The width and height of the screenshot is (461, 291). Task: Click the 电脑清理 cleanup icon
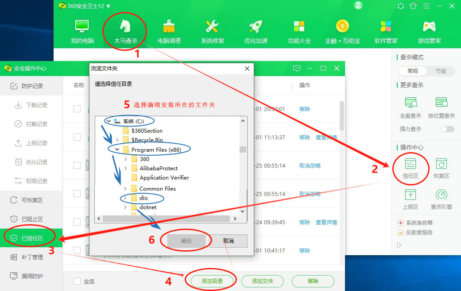(169, 27)
